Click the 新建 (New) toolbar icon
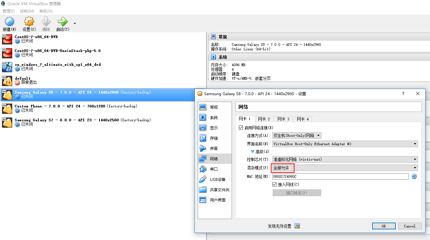This screenshot has width=430, height=240. [x=9, y=22]
